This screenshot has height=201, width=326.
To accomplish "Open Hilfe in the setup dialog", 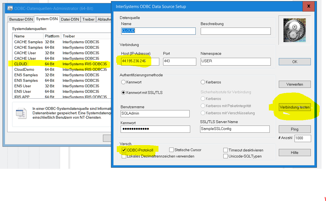I will click(x=295, y=153).
